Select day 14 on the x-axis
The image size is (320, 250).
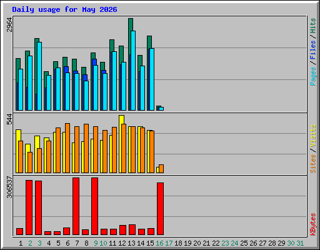tap(141, 243)
